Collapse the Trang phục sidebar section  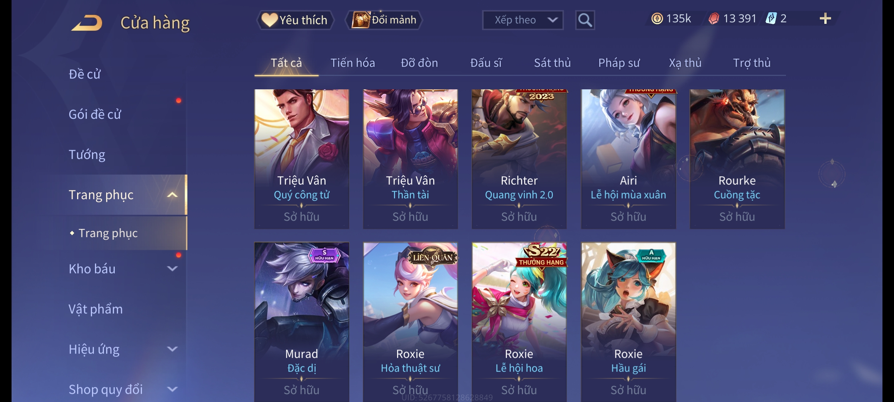point(172,195)
